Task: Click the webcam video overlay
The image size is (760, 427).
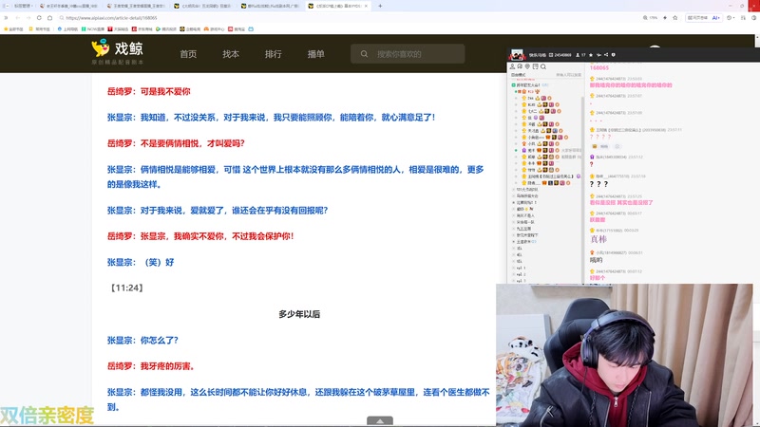Action: click(624, 355)
